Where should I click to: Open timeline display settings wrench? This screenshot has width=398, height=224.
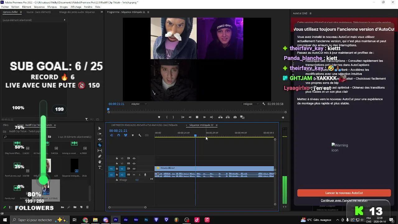point(140,135)
